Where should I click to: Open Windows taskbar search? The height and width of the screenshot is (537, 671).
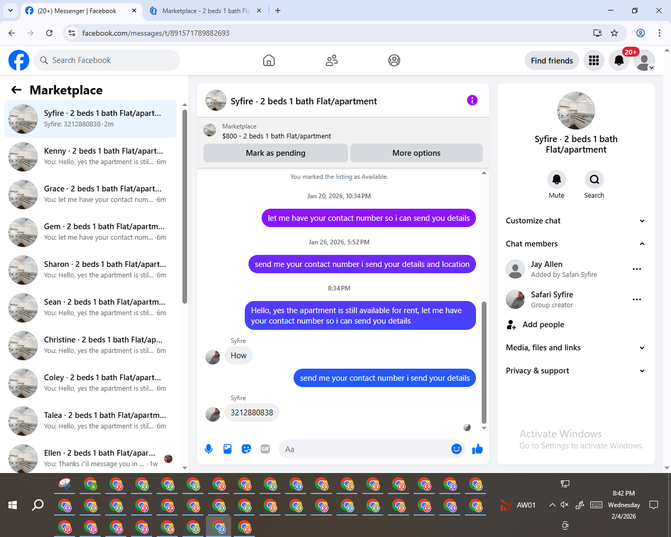point(38,505)
